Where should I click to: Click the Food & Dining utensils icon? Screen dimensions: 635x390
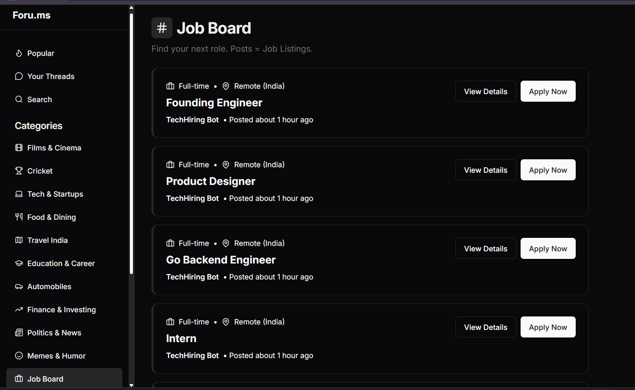pyautogui.click(x=19, y=217)
